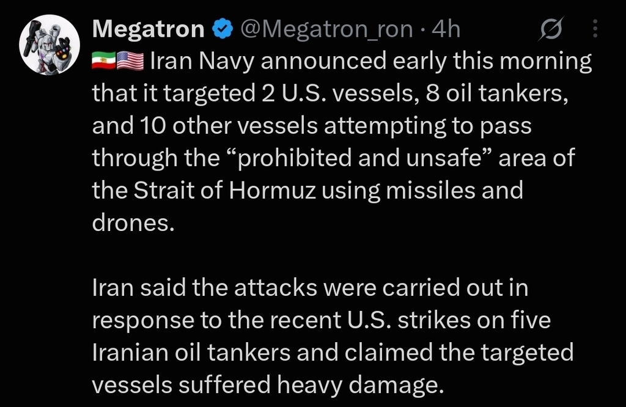Click the "8 oil tankers" text
The image size is (626, 407).
(x=496, y=94)
